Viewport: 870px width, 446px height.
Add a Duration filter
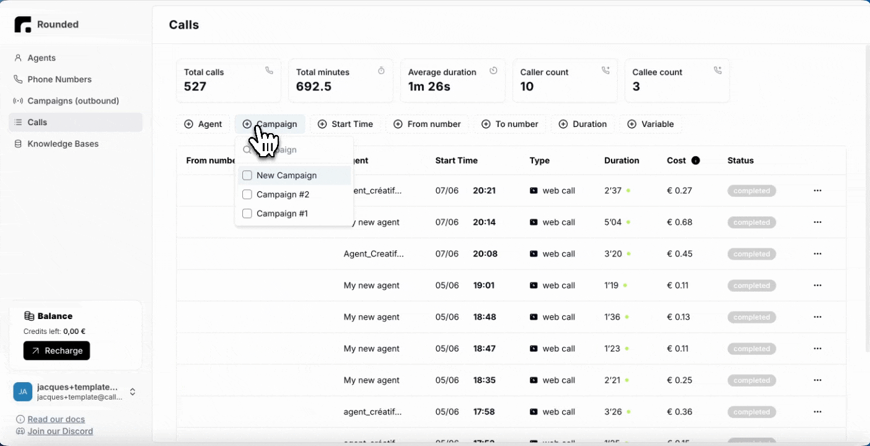(582, 124)
